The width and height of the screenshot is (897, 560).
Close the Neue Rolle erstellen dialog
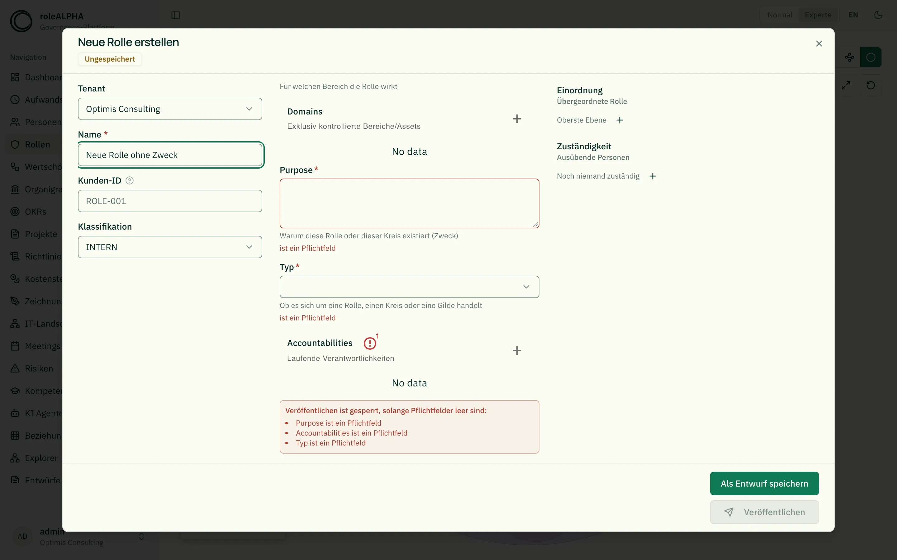pyautogui.click(x=819, y=44)
